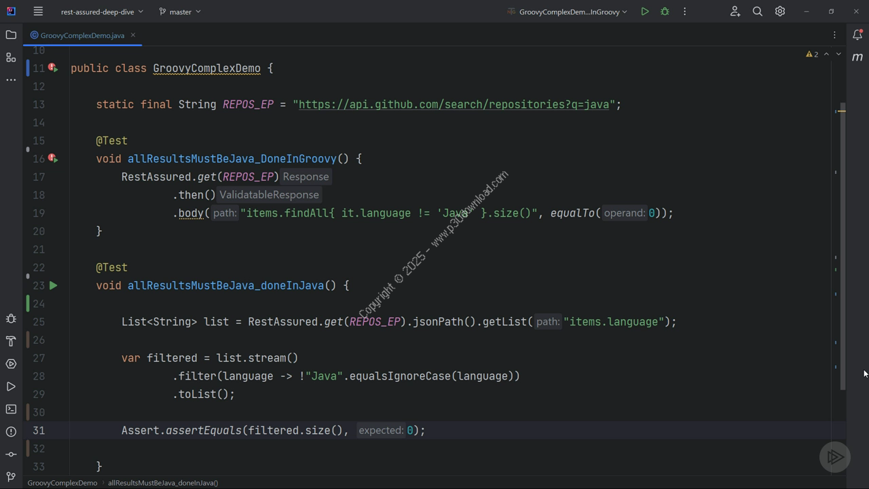Click line number 20 in the gutter
The width and height of the screenshot is (869, 489).
(38, 231)
